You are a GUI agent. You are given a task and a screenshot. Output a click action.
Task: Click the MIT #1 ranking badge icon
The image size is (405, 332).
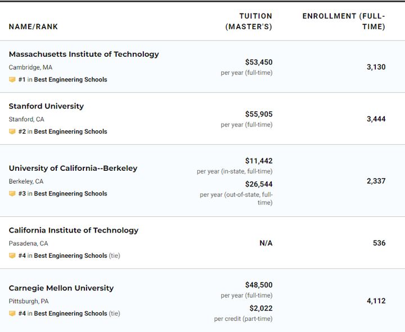(x=12, y=79)
